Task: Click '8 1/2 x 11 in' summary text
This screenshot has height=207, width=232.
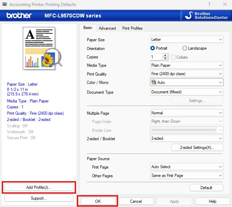Action: pos(17,89)
